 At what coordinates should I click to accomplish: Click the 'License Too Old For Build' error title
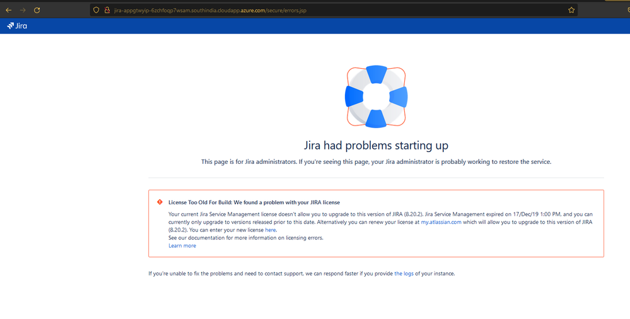point(254,202)
